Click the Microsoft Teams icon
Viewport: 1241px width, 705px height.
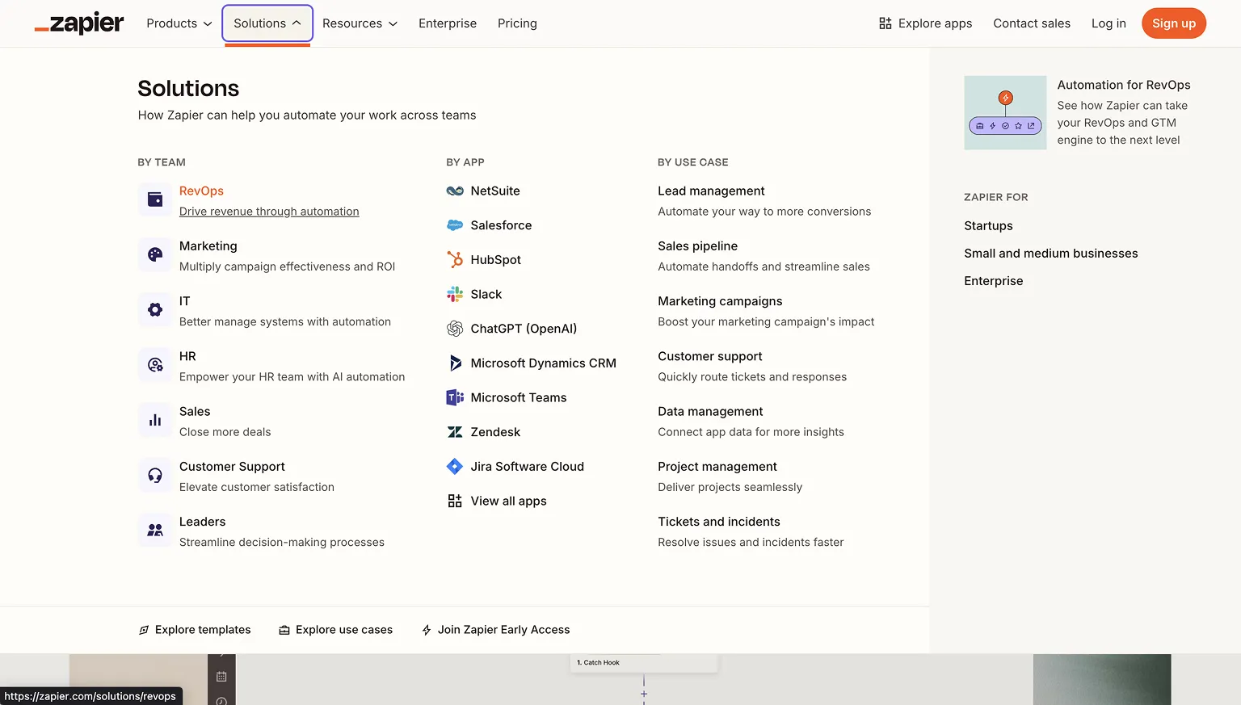pyautogui.click(x=455, y=397)
